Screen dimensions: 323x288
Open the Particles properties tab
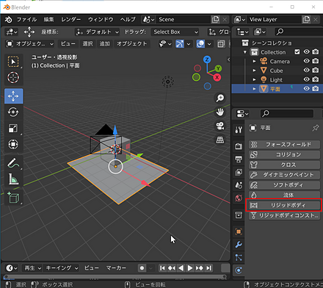coord(239,257)
